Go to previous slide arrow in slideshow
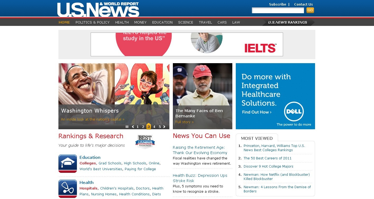374x199 pixels. 133,127
